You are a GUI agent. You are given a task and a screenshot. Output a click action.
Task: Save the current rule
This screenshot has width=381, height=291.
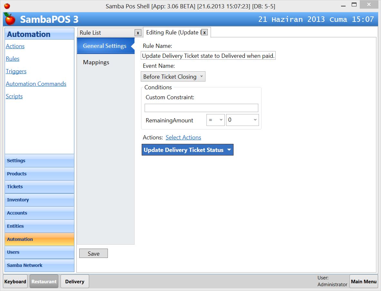coord(93,253)
